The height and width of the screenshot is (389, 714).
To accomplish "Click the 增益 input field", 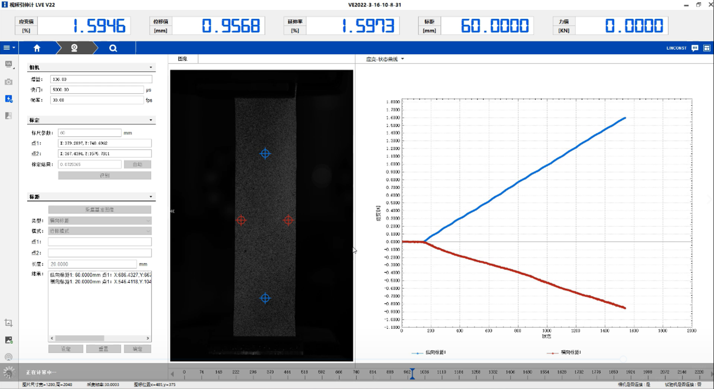I will pyautogui.click(x=101, y=79).
